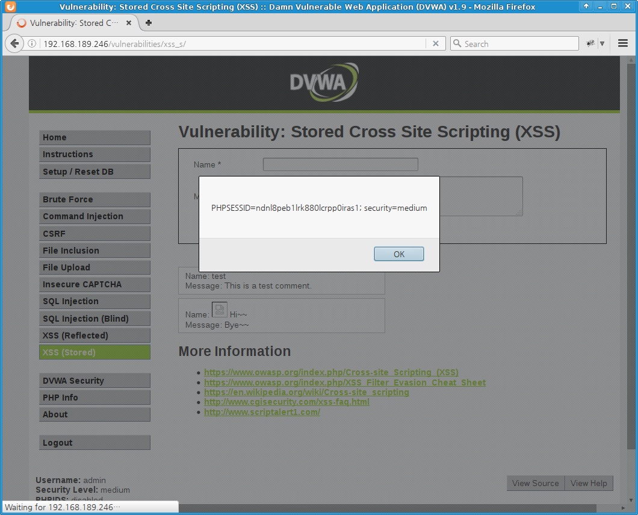Open Wikipedia Cross-site scripting link

[x=306, y=392]
